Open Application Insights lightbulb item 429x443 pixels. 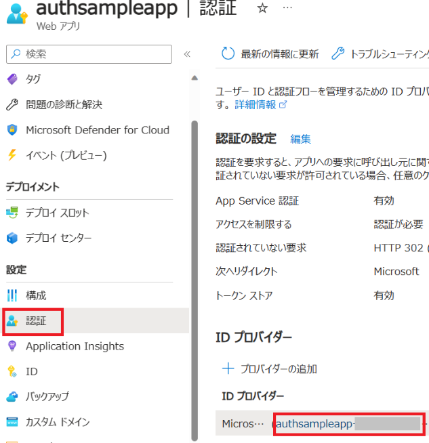click(x=75, y=346)
